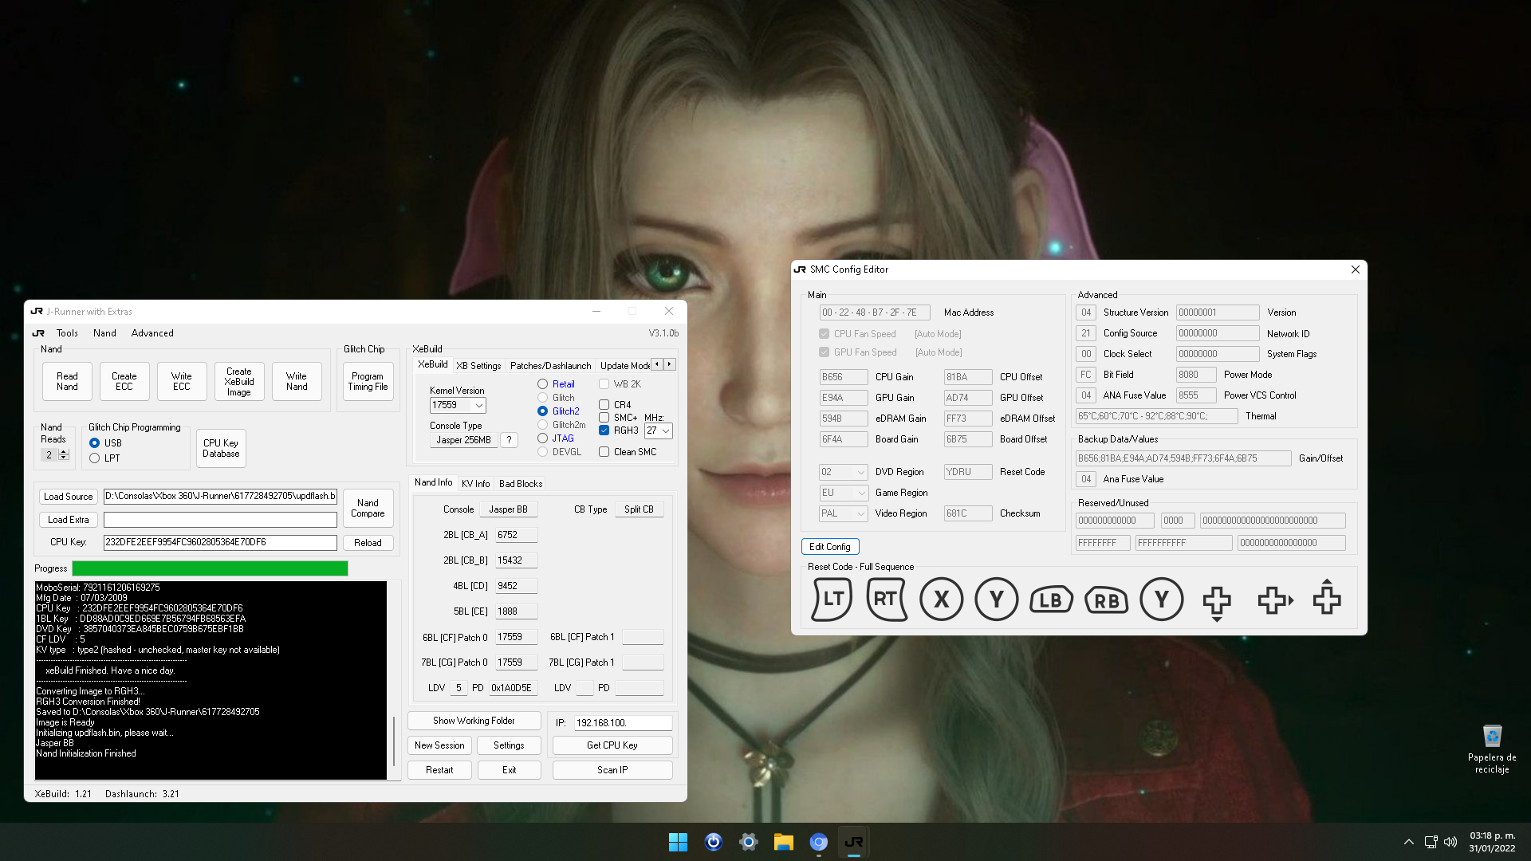Click the D-pad right icon in Reset Code sequence
The height and width of the screenshot is (861, 1531).
(1275, 600)
